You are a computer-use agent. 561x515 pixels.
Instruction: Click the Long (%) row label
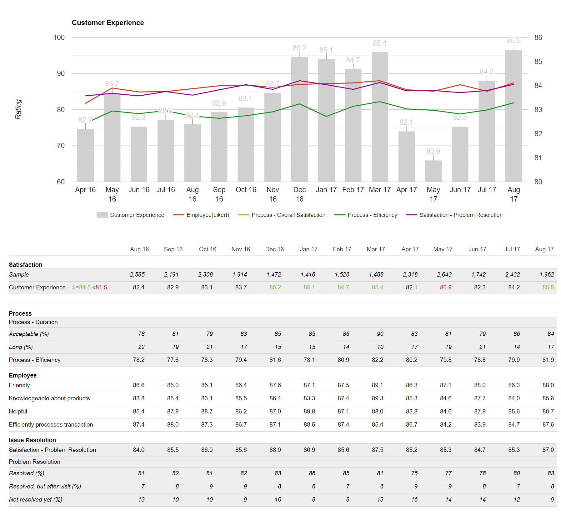[21, 347]
